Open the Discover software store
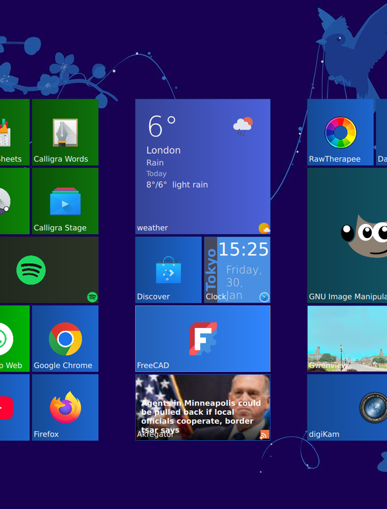 (168, 270)
